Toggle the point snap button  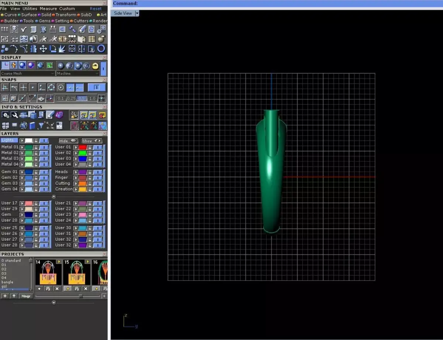click(33, 88)
